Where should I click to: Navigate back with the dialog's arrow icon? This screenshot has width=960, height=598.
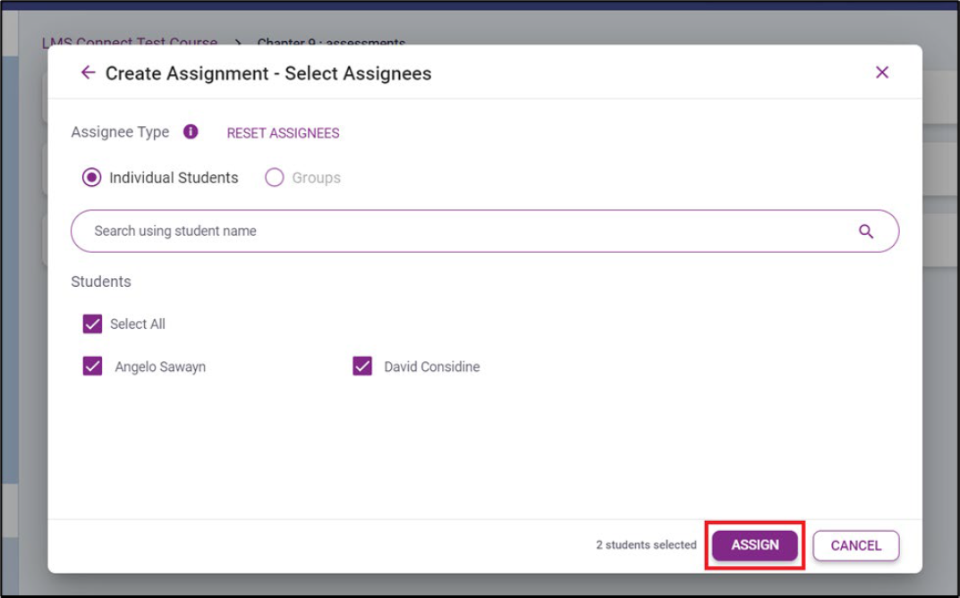click(x=85, y=73)
